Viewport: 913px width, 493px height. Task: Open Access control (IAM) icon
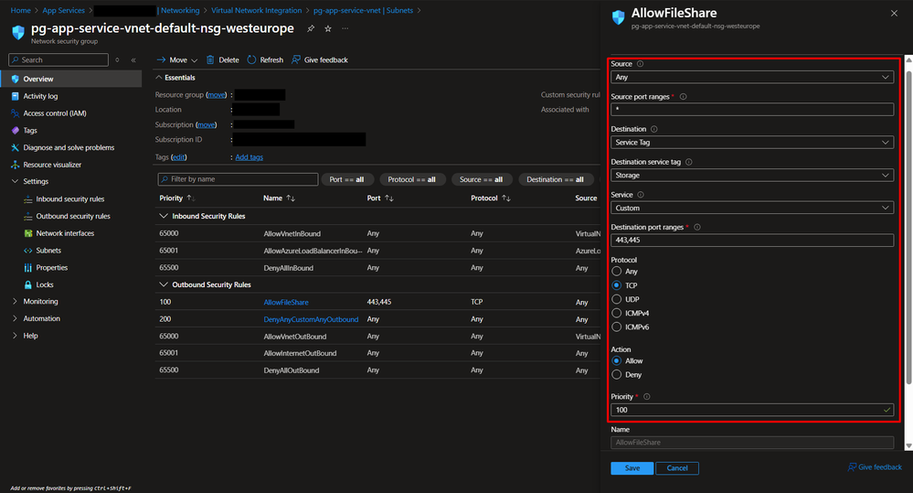pos(16,113)
